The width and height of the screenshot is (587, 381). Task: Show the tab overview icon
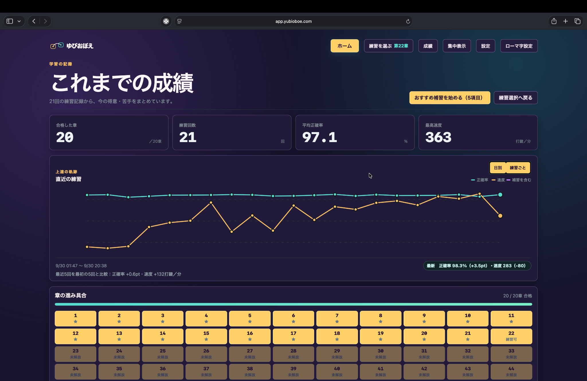pos(578,21)
